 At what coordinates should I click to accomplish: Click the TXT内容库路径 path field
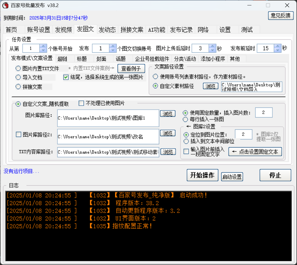pyautogui.click(x=108, y=152)
